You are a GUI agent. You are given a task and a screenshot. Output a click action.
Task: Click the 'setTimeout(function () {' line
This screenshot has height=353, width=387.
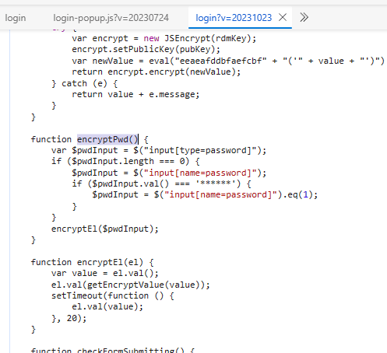(x=113, y=295)
